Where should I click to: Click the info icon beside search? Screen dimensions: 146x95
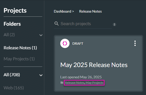click(114, 24)
